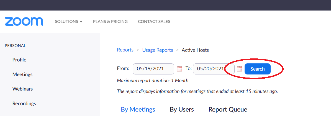Select Meetings in the sidebar
This screenshot has width=331, height=116.
pos(22,74)
